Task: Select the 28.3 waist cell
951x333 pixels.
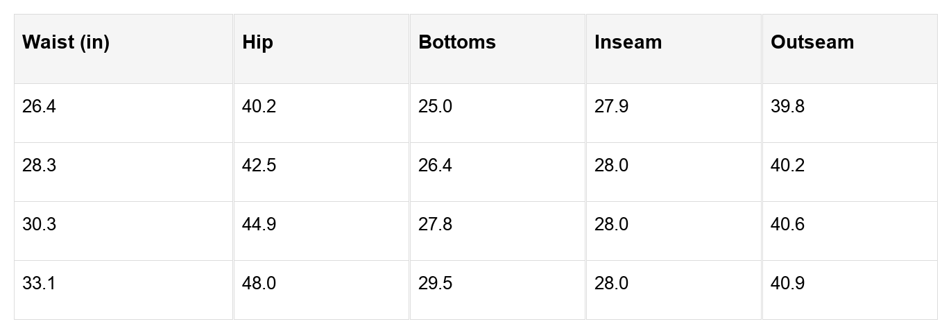Action: click(39, 166)
